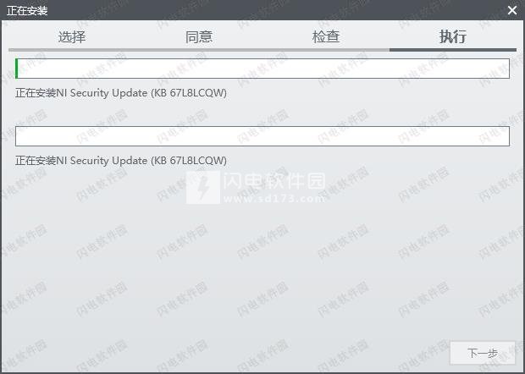
Task: Click the lower package progress bar
Action: (x=262, y=136)
